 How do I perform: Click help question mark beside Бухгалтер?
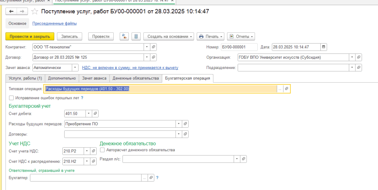tap(157, 178)
